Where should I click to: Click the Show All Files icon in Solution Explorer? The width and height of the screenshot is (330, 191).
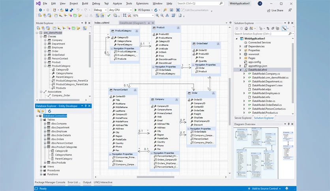click(277, 28)
